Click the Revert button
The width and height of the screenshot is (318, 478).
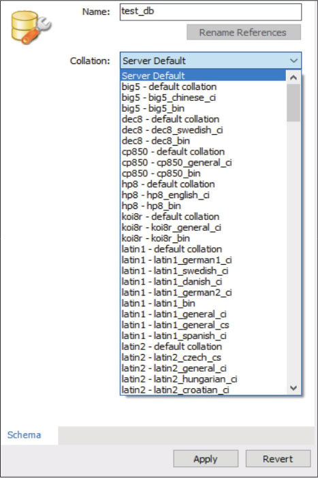[278, 459]
